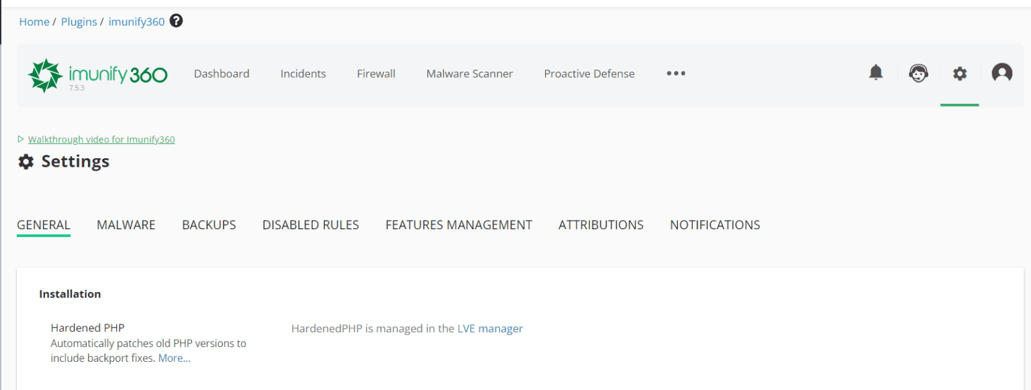Open Malware Scanner
1031x390 pixels.
coord(469,74)
